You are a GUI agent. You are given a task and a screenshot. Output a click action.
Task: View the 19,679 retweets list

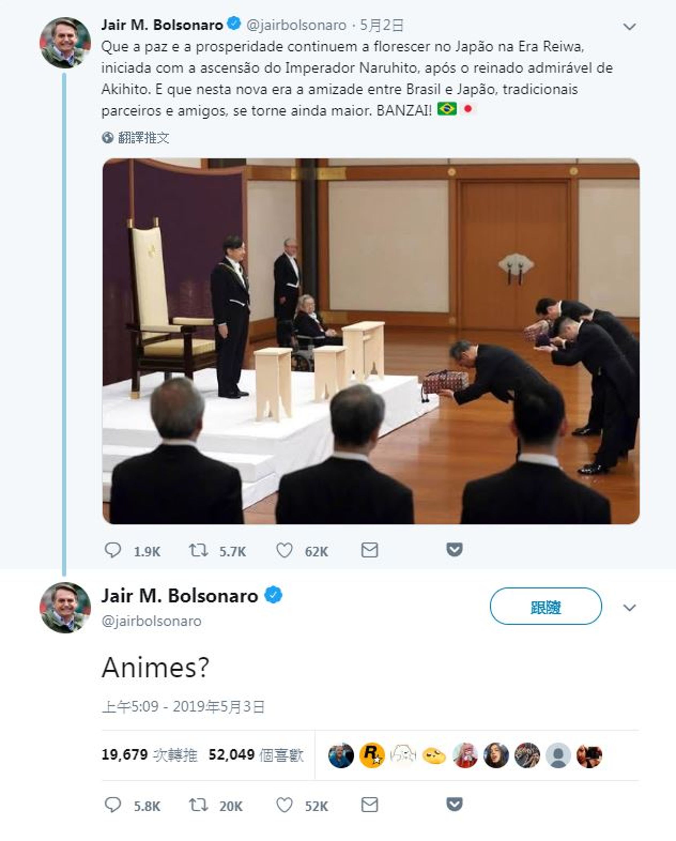pyautogui.click(x=149, y=755)
